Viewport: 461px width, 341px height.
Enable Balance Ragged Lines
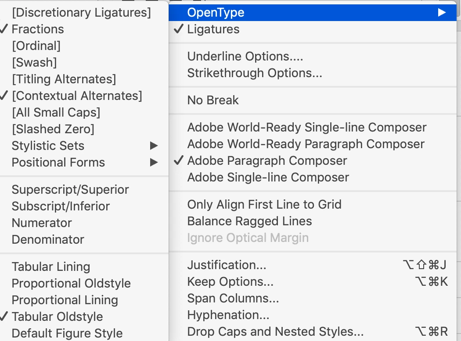tap(312, 221)
